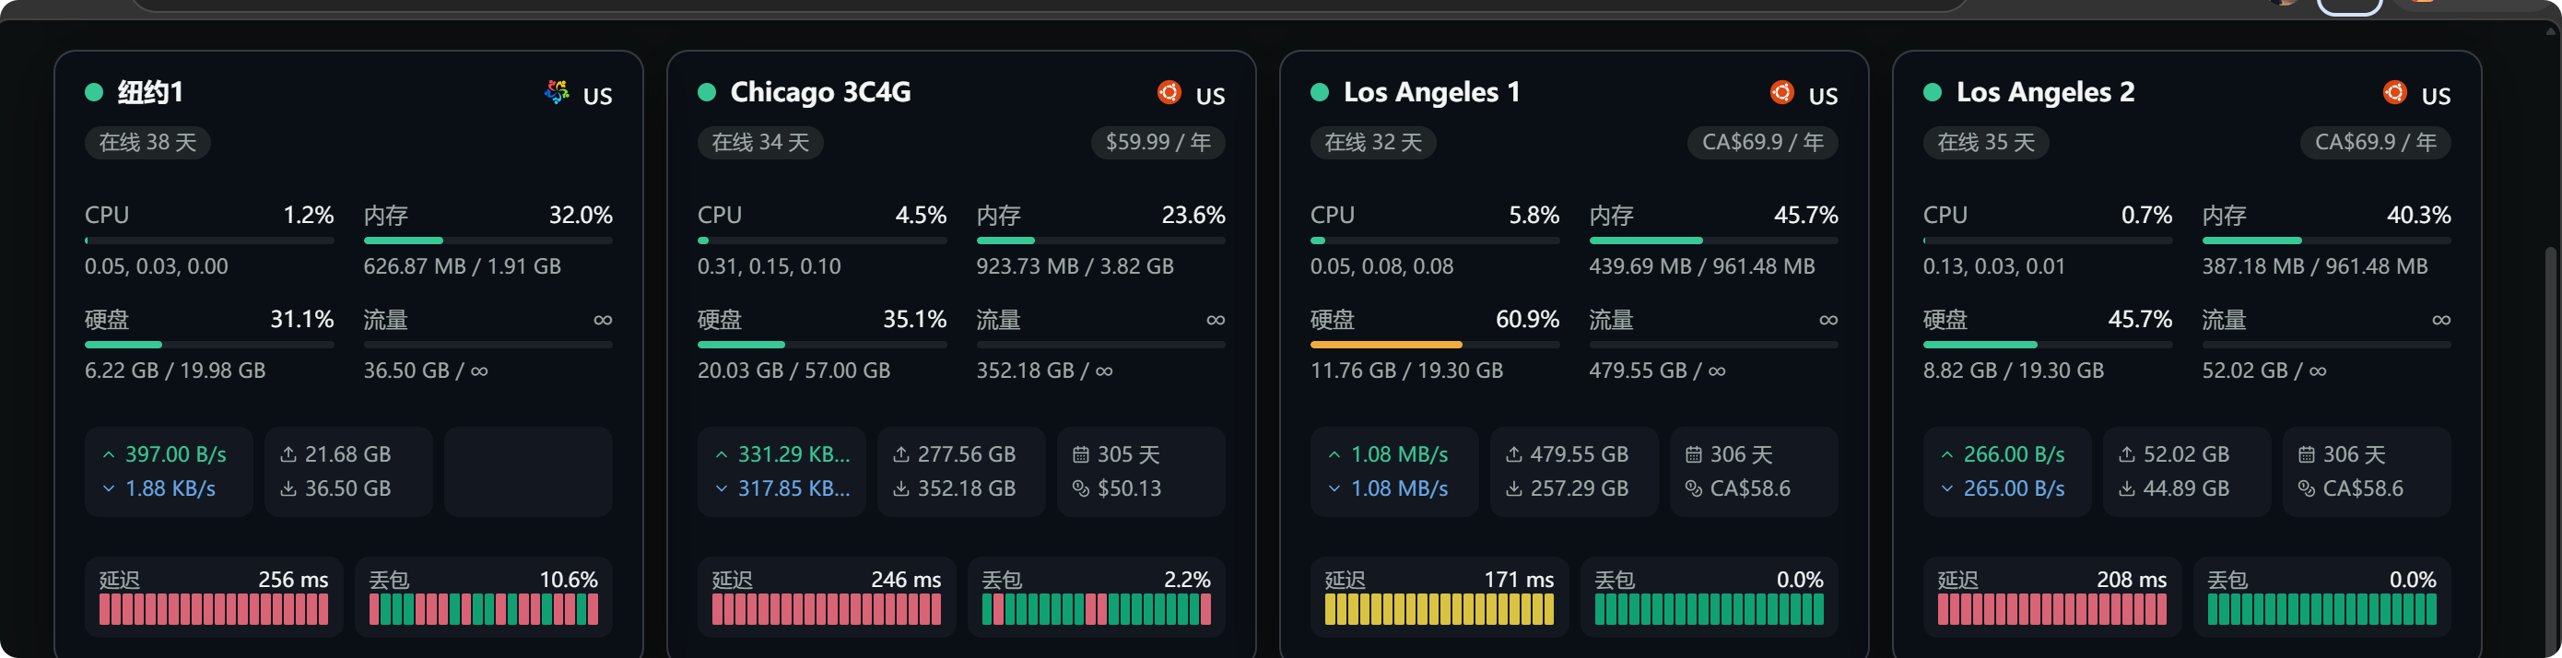2562x658 pixels.
Task: Open the Los Angeles 1 server title
Action: (x=1431, y=92)
